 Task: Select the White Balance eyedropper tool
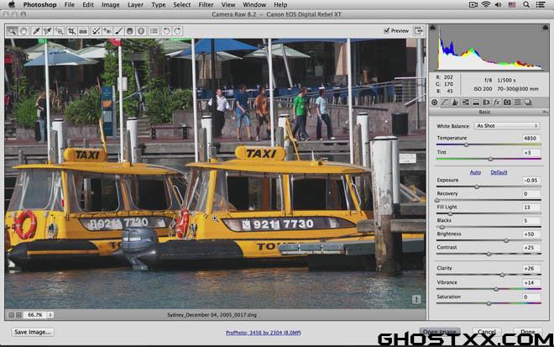pyautogui.click(x=36, y=31)
